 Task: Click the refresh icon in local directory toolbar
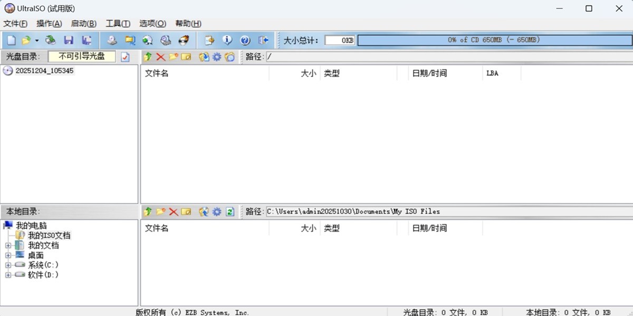pos(229,212)
